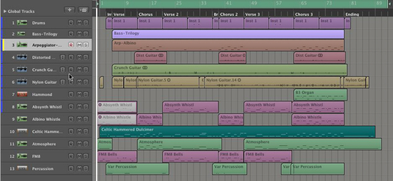Image resolution: width=393 pixels, height=181 pixels.
Task: Toggle input monitoring on Distorted track
Action: (x=63, y=57)
